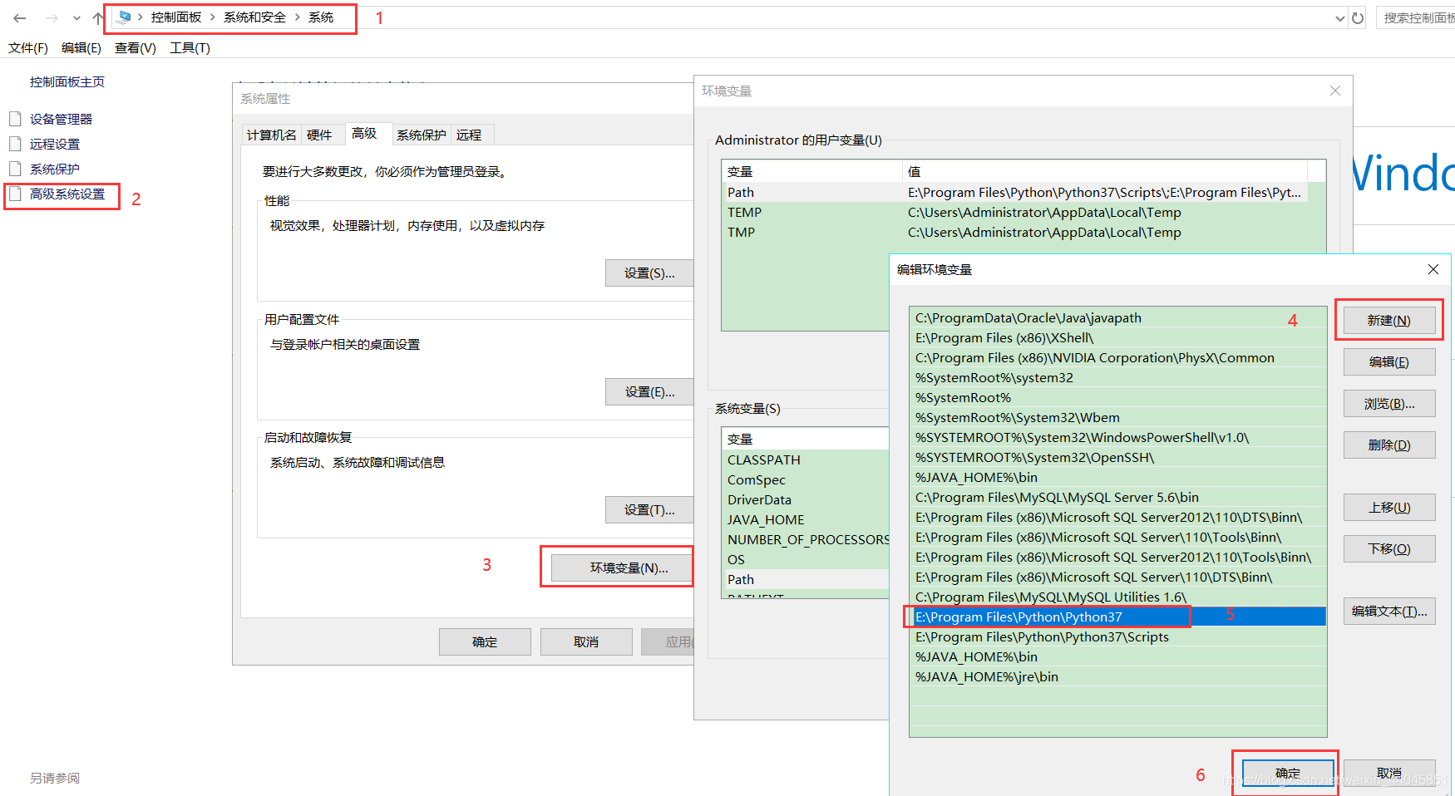Click the back navigation arrow
This screenshot has width=1455, height=796.
(20, 17)
